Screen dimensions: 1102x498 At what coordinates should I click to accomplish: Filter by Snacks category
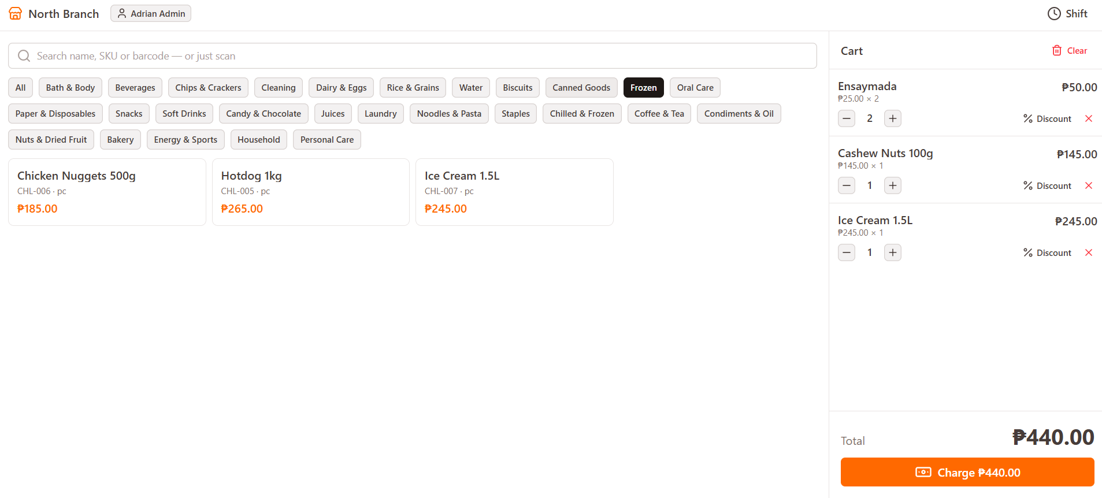pos(129,113)
